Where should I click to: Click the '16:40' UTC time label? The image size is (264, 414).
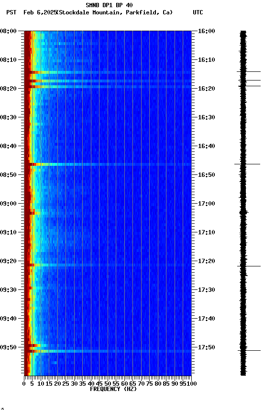click(206, 146)
